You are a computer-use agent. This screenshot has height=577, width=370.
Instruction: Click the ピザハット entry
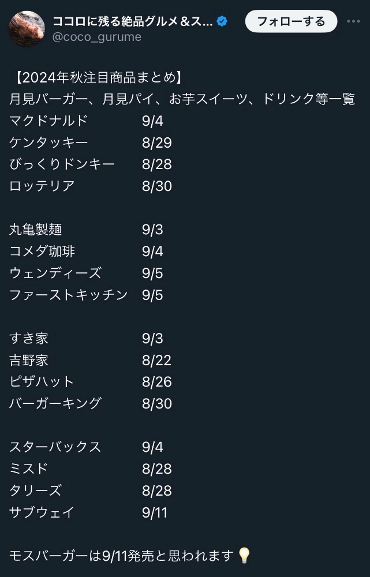42,381
